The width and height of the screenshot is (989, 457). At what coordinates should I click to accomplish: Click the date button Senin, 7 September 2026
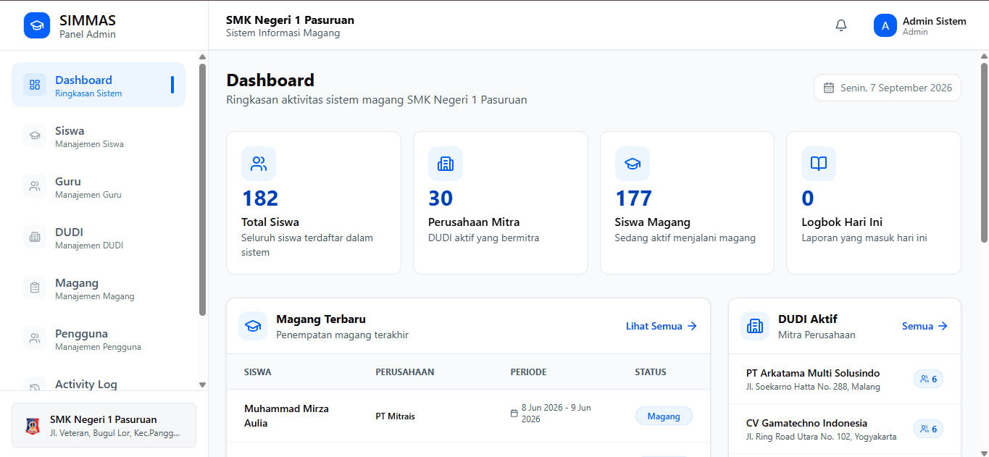click(888, 88)
